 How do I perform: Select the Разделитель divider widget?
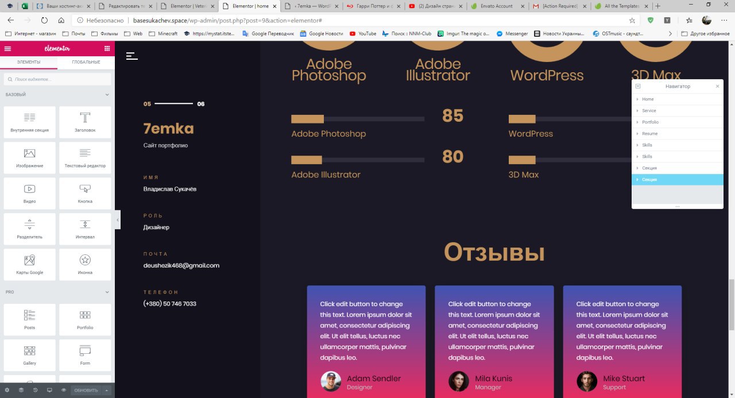[x=30, y=229]
